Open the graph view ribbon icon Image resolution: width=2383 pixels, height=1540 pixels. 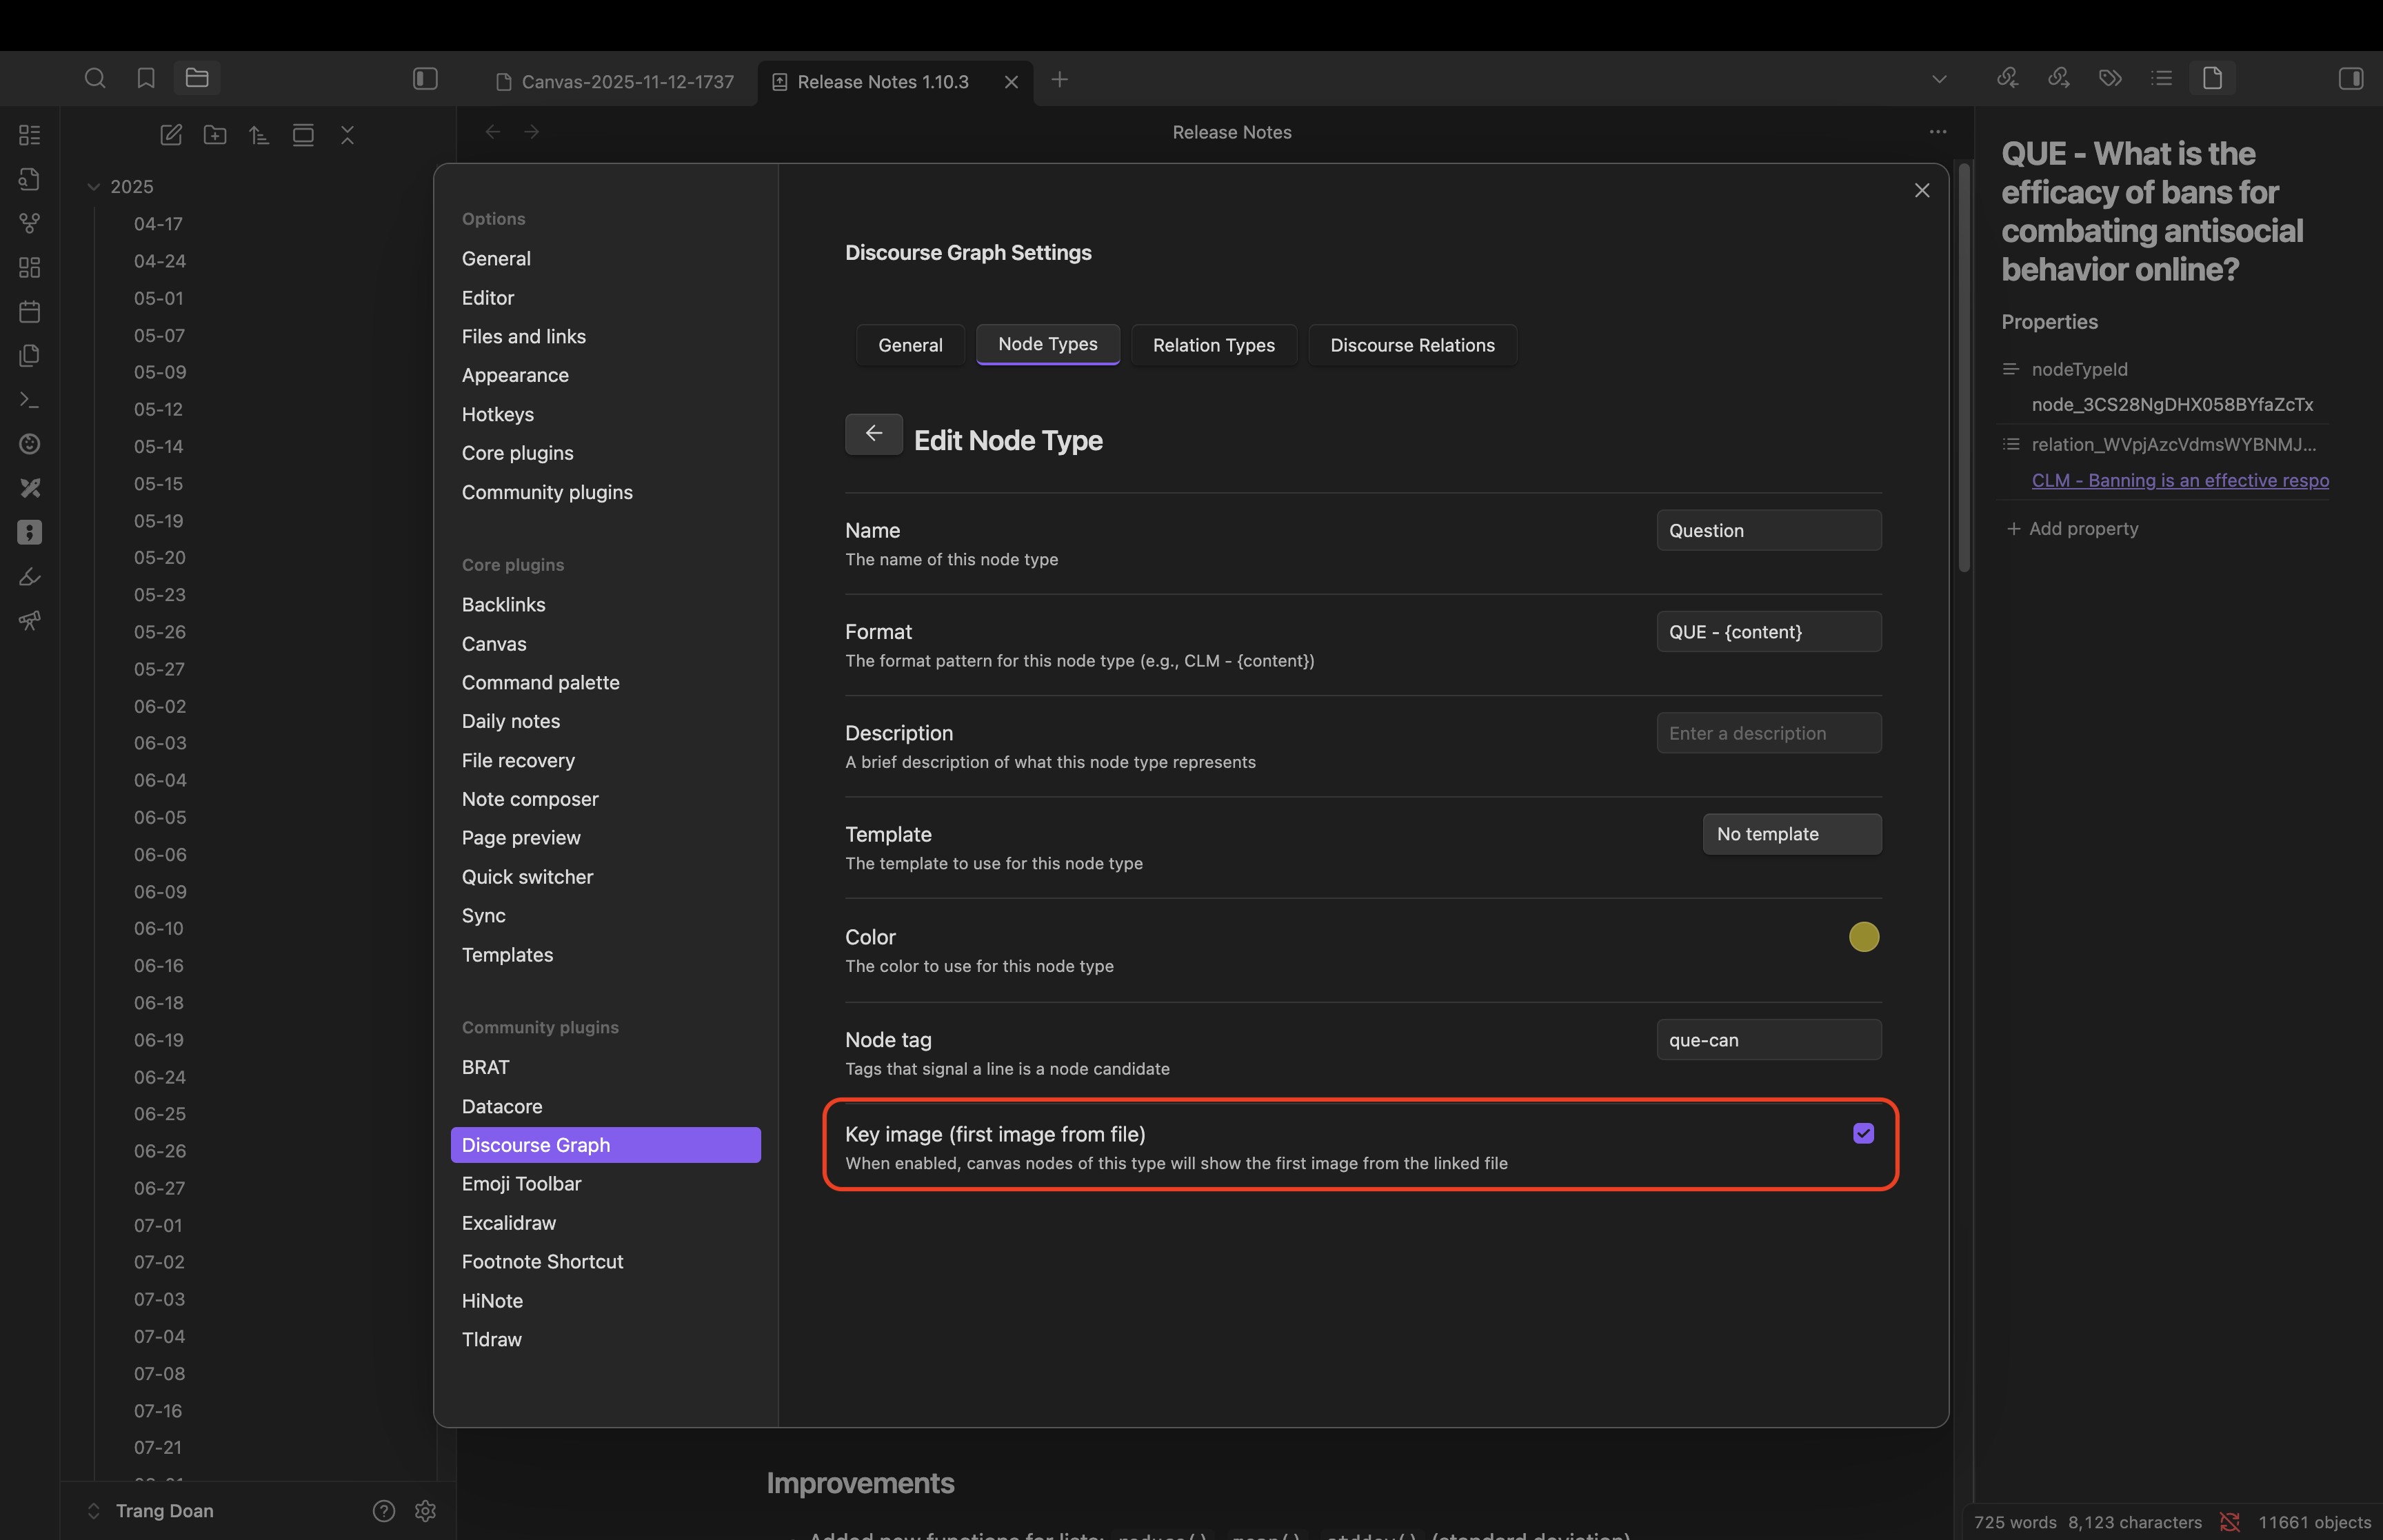click(30, 223)
